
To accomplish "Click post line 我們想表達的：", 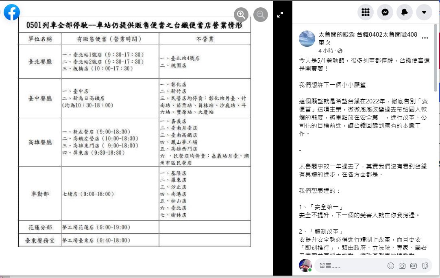I will (x=320, y=190).
